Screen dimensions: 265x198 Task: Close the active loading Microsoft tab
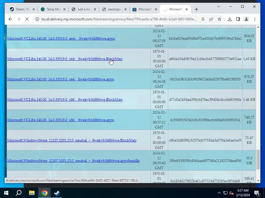point(187,10)
